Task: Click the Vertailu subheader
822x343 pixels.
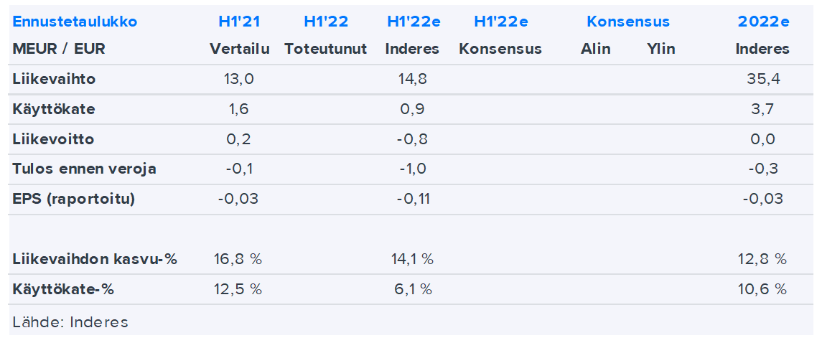Action: coord(240,50)
